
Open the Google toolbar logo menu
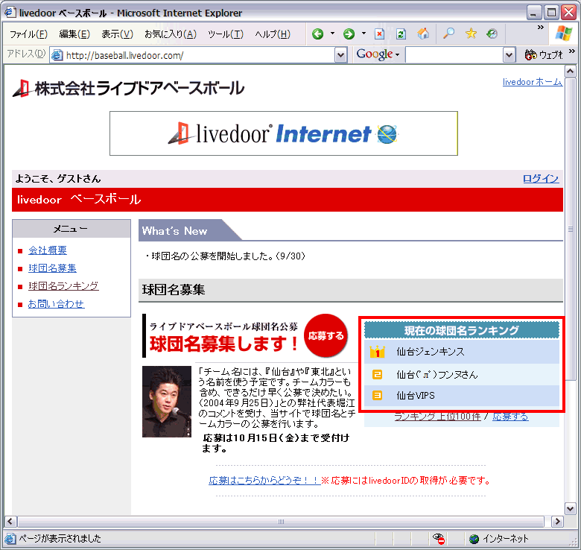(x=378, y=55)
